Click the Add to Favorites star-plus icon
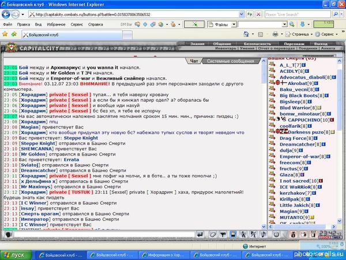This screenshot has height=260, width=346. (14, 34)
